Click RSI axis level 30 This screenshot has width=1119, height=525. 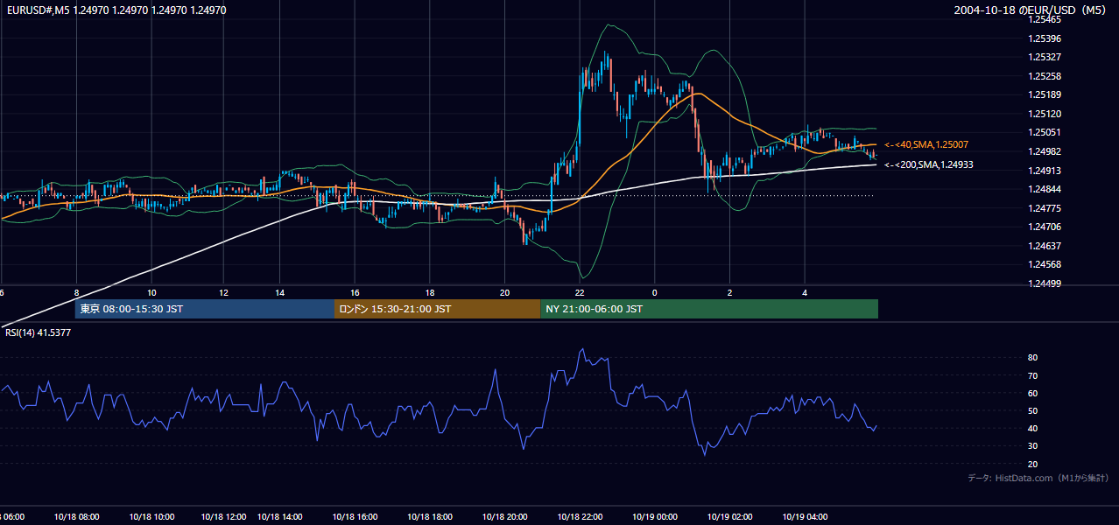point(1033,446)
